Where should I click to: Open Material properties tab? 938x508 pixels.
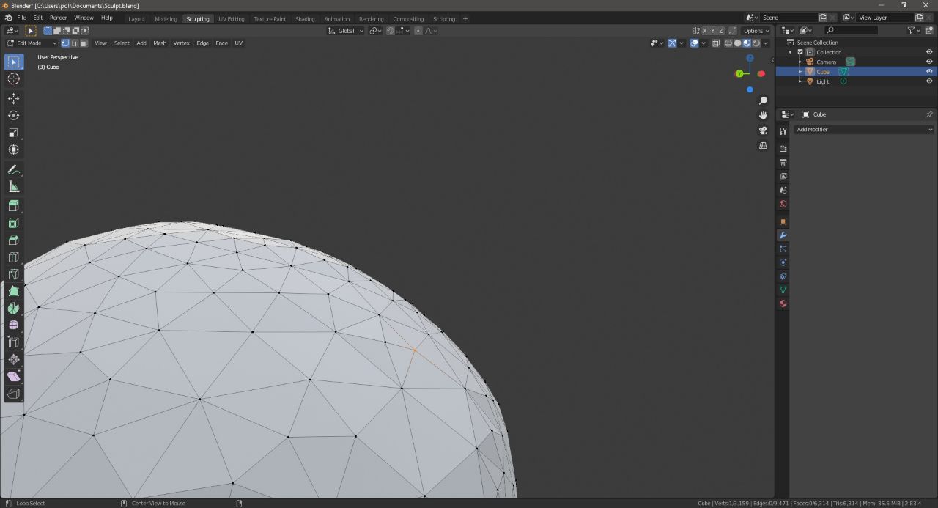pos(783,303)
